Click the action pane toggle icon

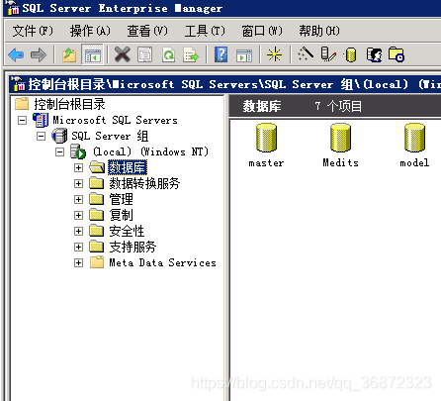point(244,55)
